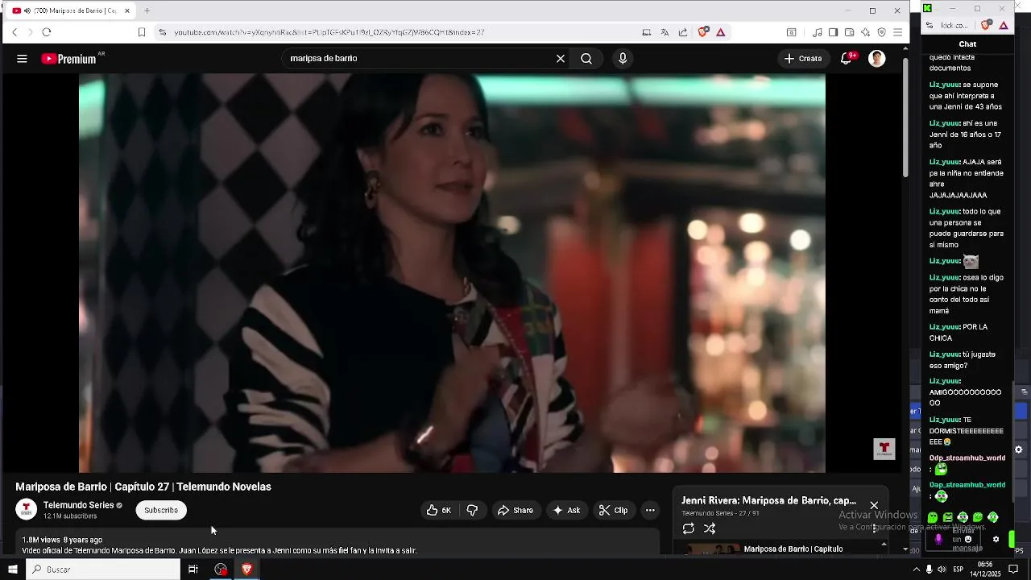Click the purple microphone icon in Kick chat
This screenshot has height=580, width=1031.
(938, 540)
